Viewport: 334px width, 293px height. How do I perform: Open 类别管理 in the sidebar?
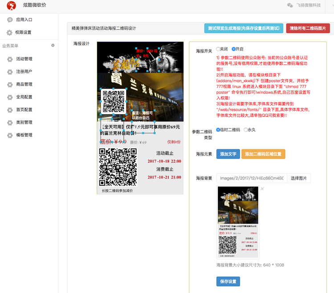[x=24, y=122]
